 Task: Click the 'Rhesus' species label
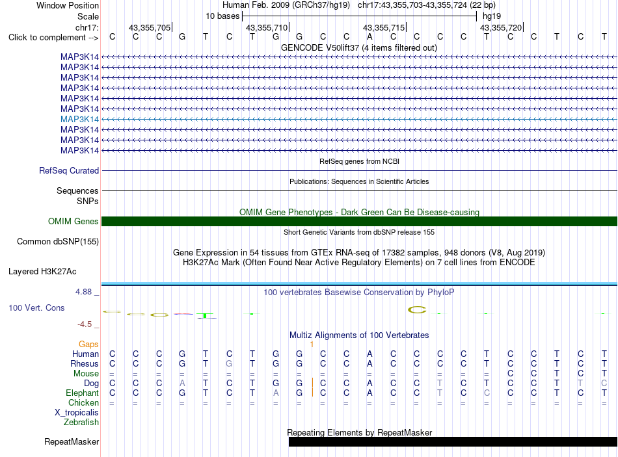click(85, 363)
